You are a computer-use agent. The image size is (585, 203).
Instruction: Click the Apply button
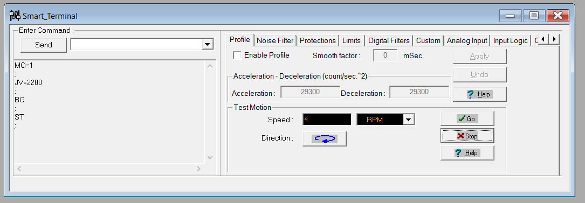tap(479, 56)
